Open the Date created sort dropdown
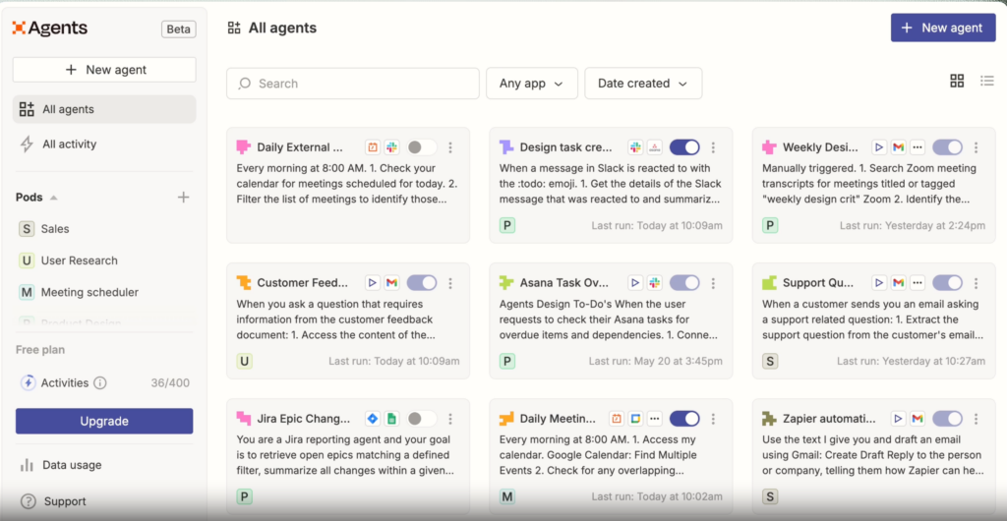The height and width of the screenshot is (521, 1007). [643, 84]
